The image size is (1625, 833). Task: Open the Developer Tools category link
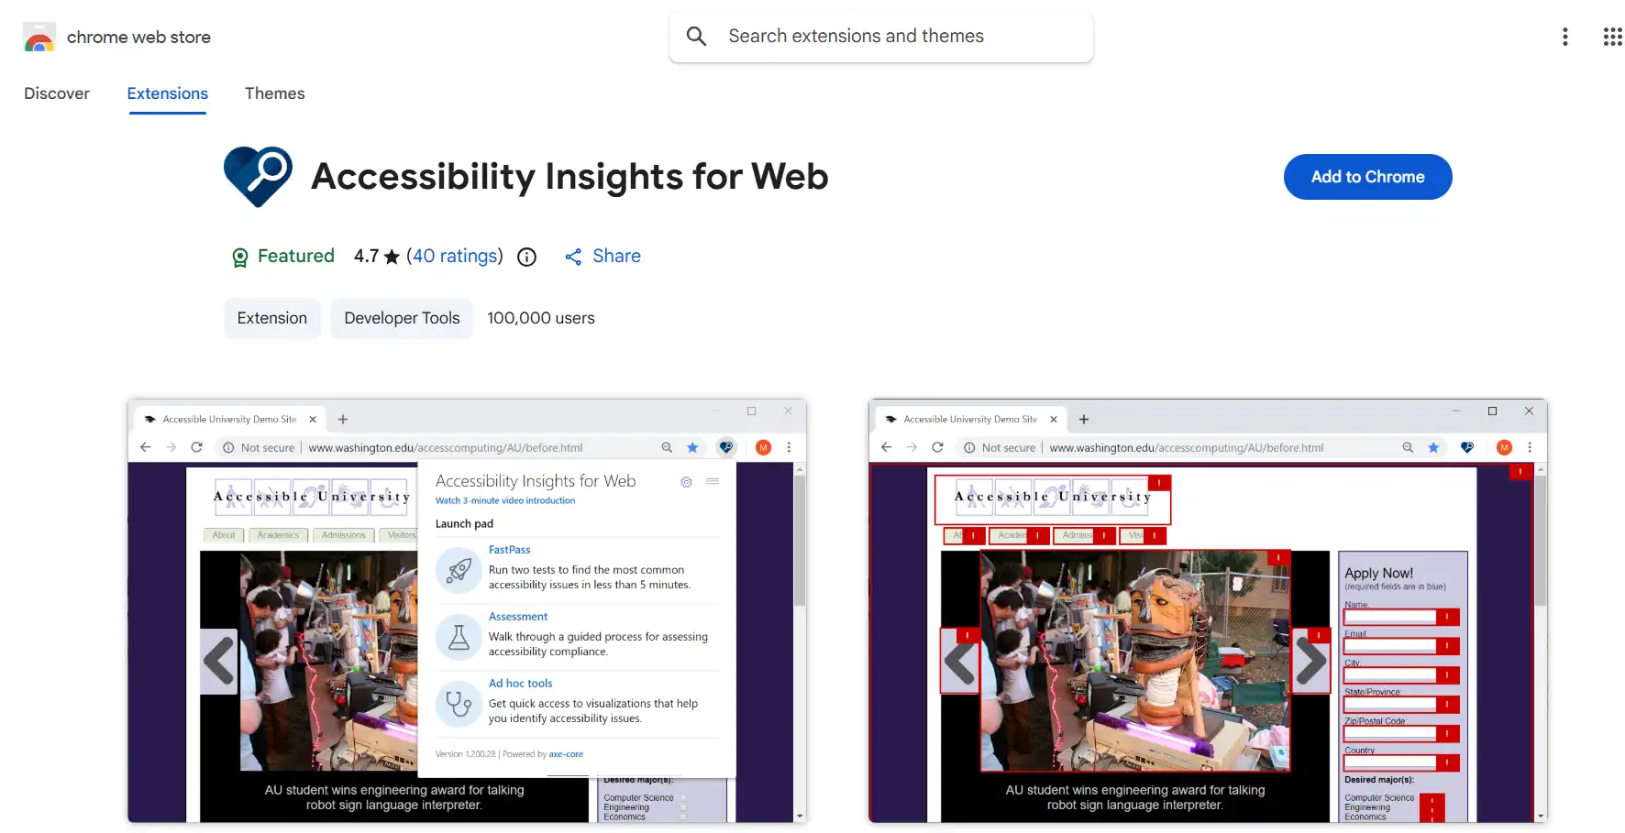402,318
